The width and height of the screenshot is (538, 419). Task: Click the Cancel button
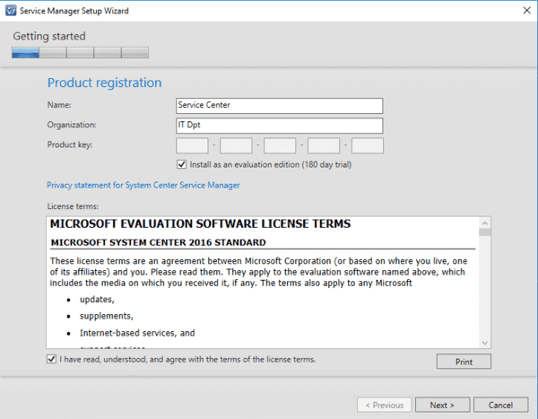pyautogui.click(x=500, y=405)
